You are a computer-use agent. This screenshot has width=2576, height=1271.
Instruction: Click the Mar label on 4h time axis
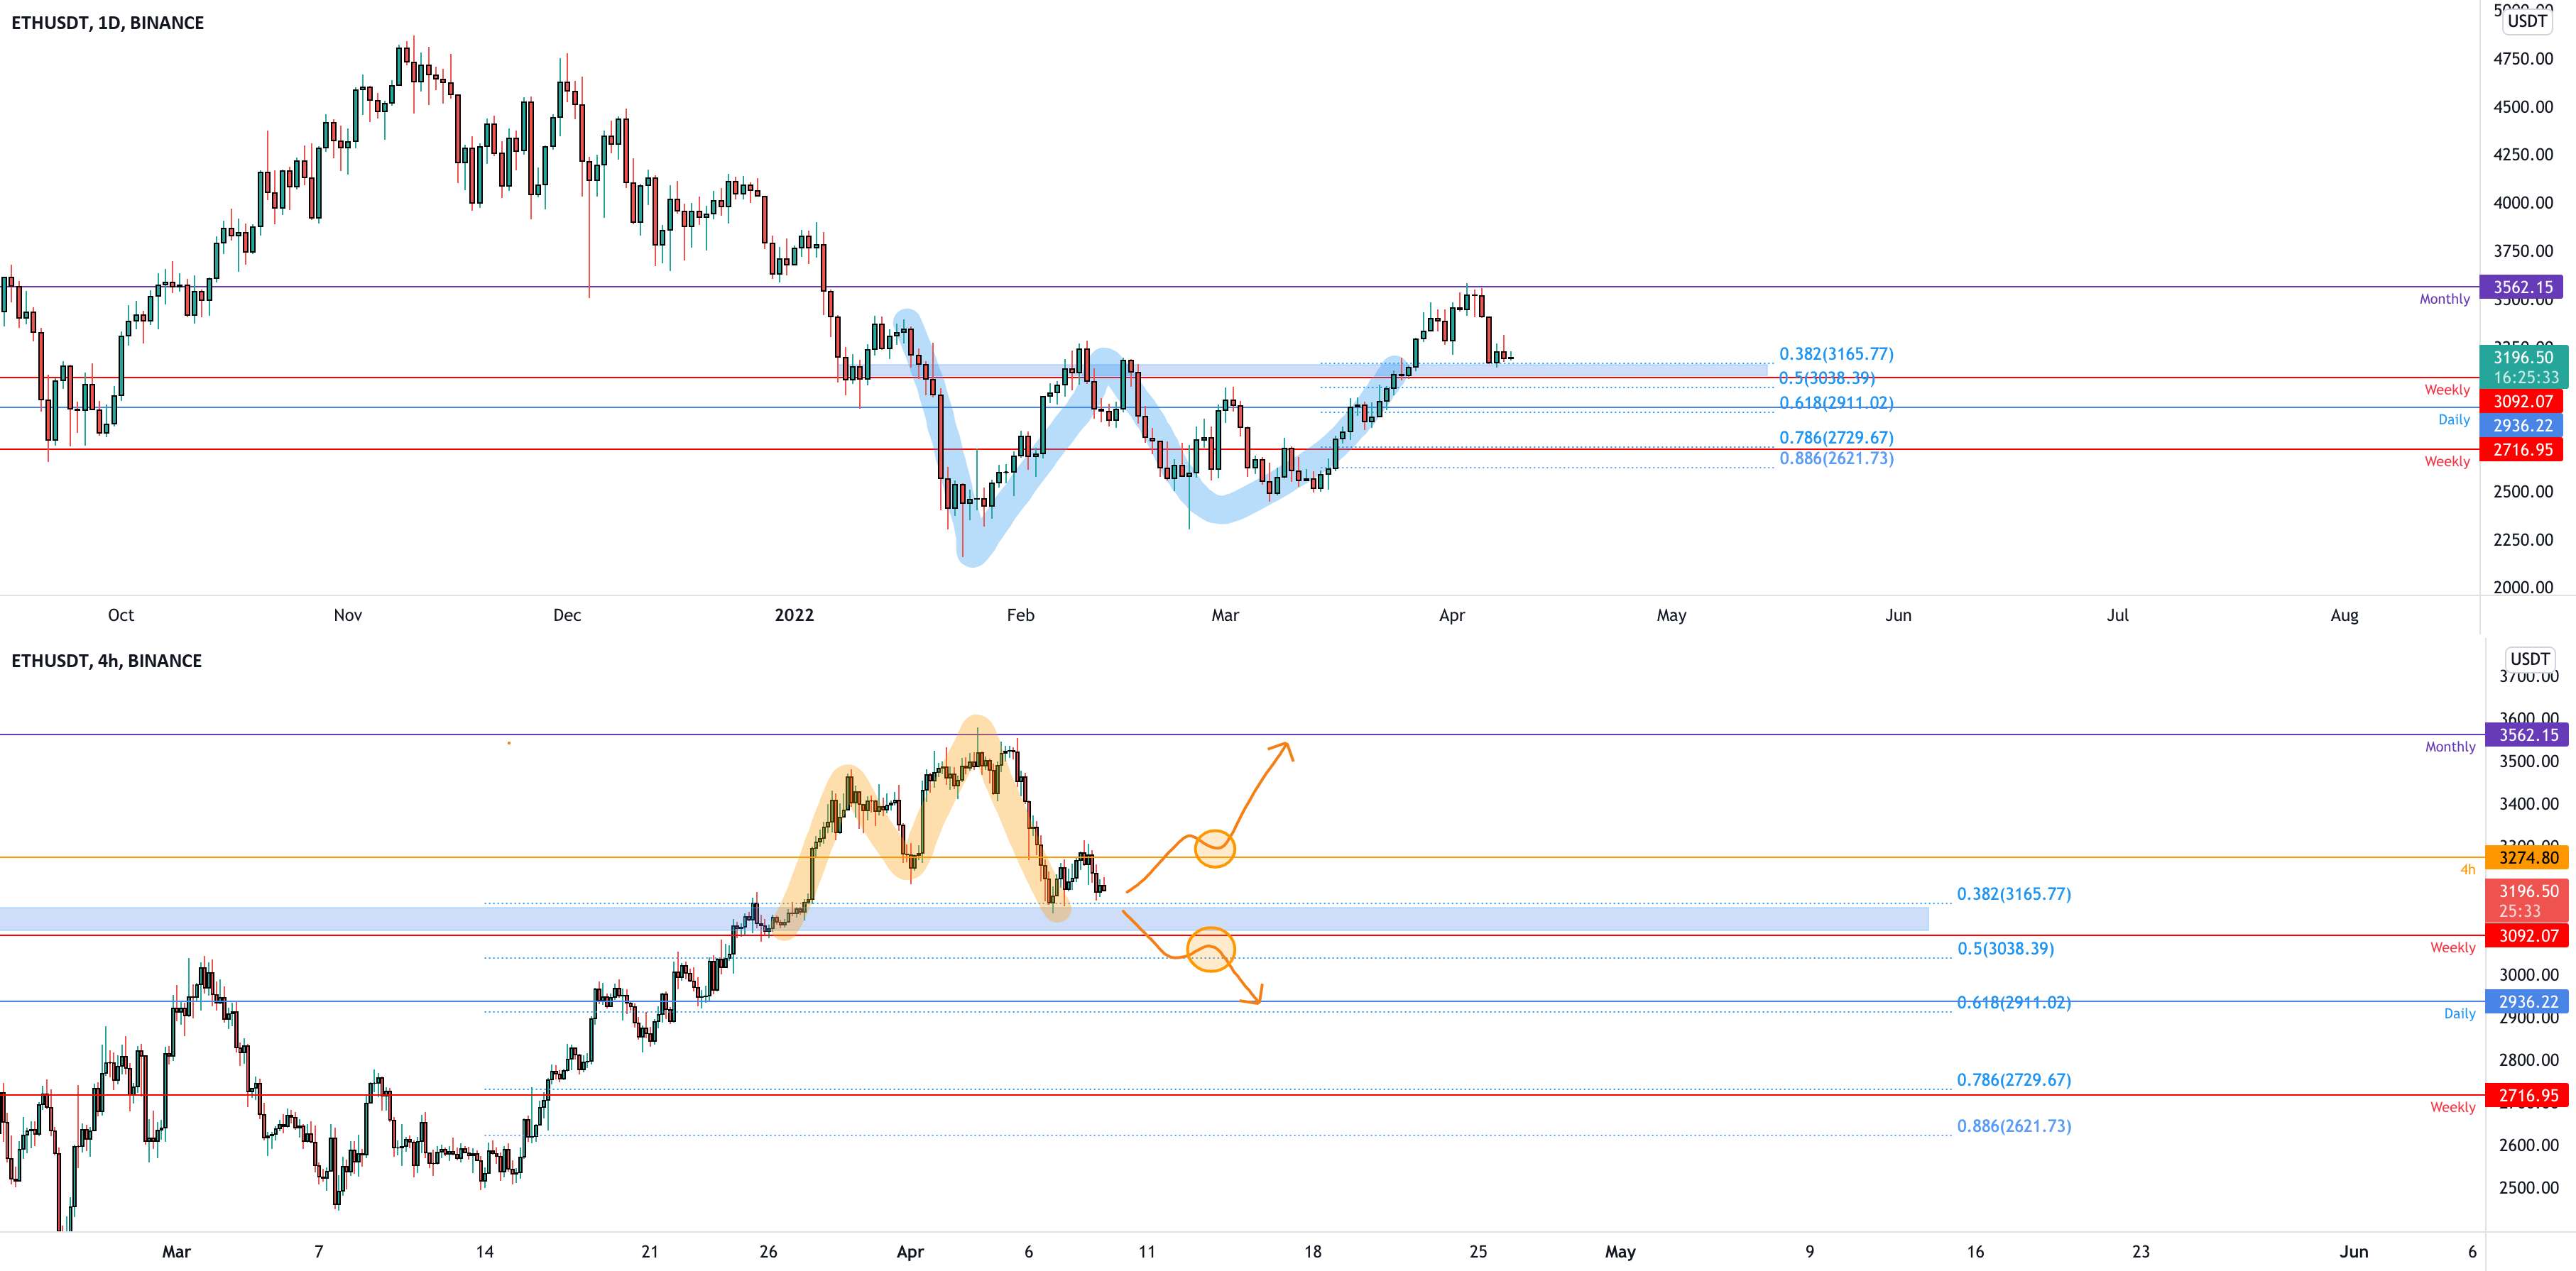[176, 1251]
